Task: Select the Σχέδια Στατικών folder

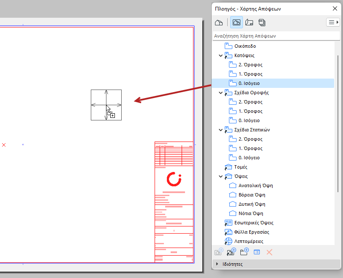Action: tap(247, 130)
